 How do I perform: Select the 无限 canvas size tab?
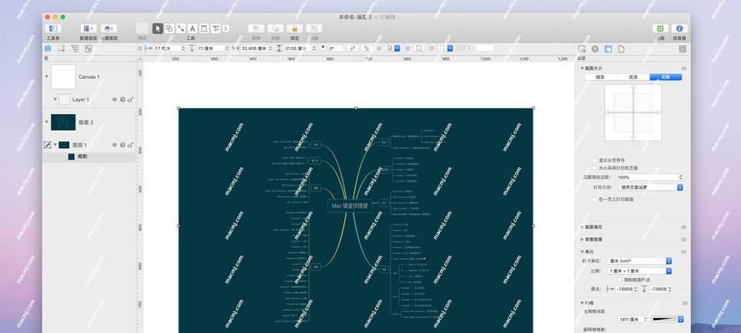point(665,77)
